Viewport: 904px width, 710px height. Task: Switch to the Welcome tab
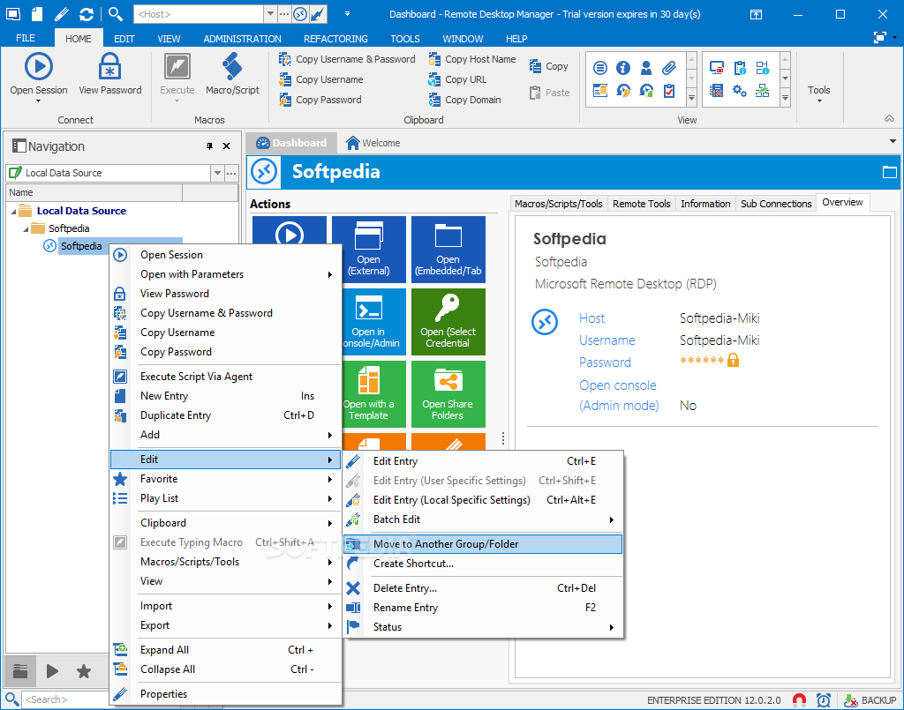[373, 143]
